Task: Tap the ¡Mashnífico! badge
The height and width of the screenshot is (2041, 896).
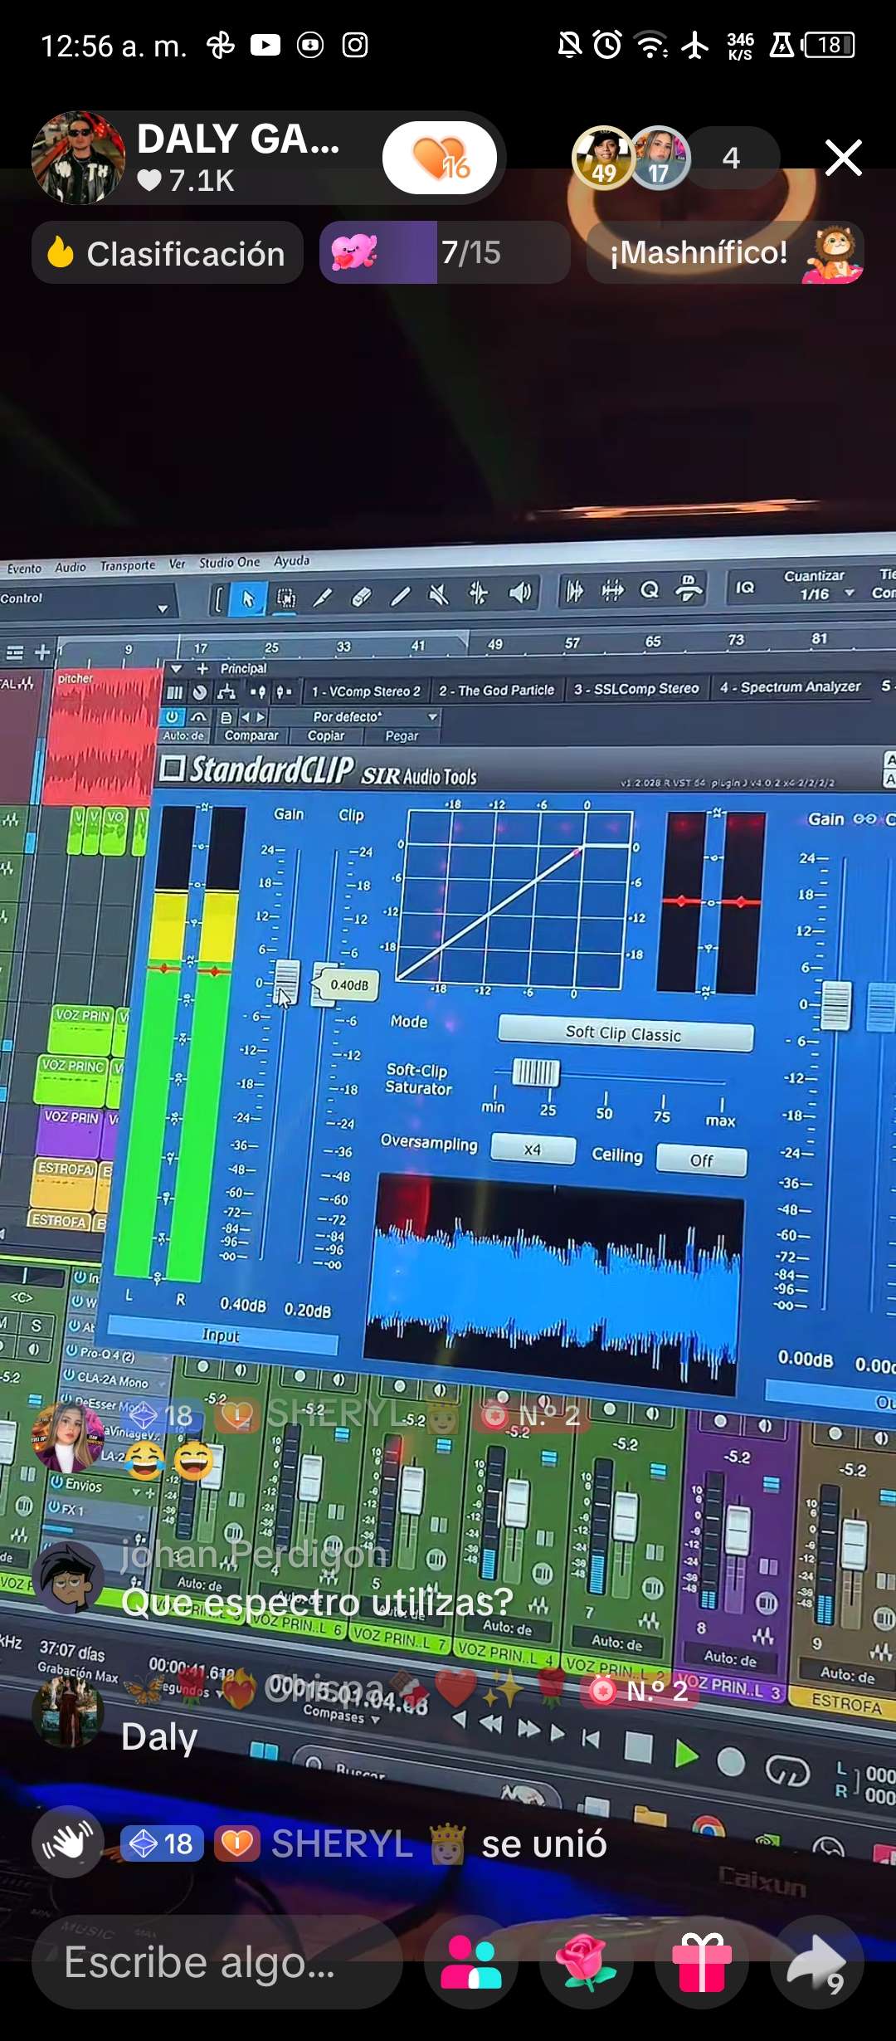Action: pos(725,252)
